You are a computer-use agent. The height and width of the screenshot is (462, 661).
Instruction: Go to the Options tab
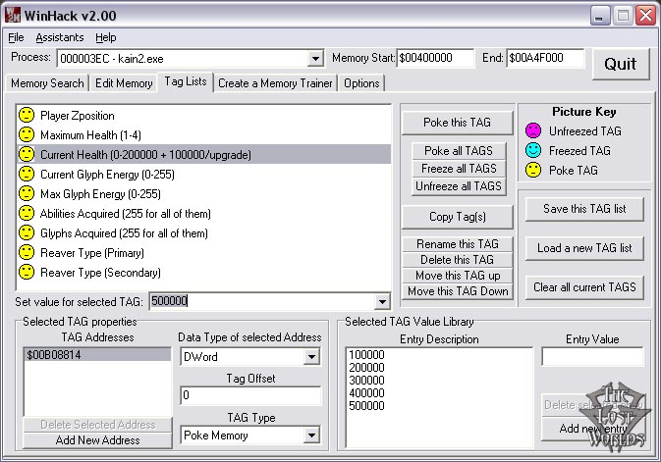pos(361,83)
